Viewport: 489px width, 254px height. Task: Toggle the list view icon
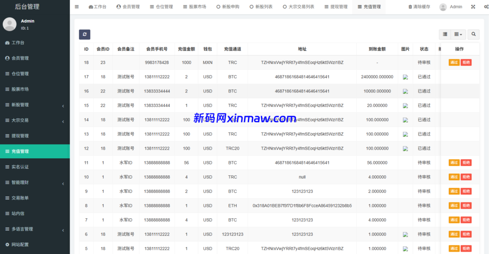coord(445,34)
